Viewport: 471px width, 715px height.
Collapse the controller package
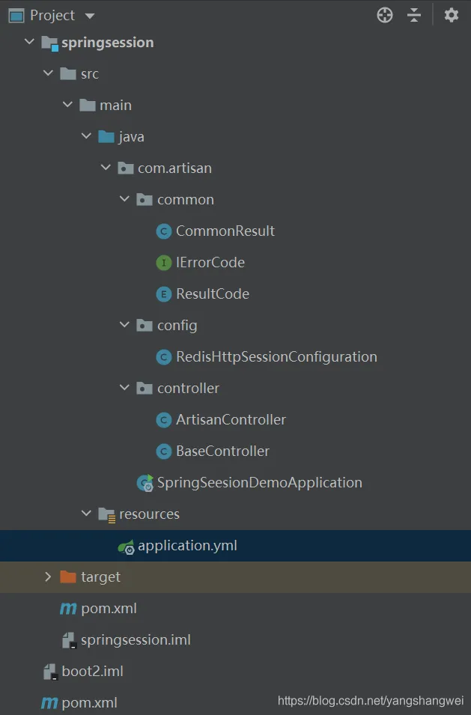[x=124, y=389]
